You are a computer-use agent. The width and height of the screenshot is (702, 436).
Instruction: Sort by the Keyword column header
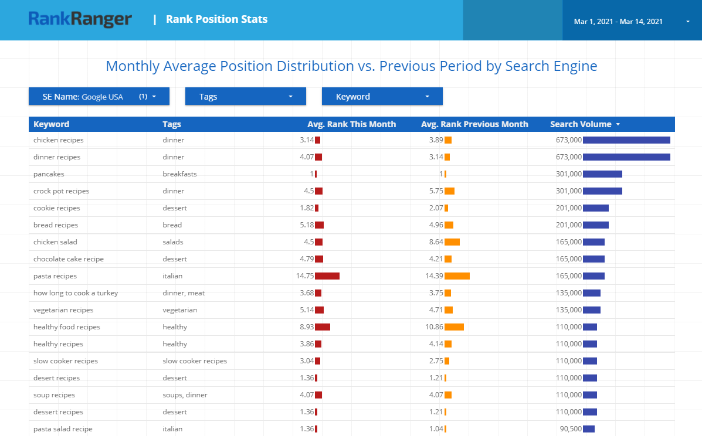click(x=52, y=124)
